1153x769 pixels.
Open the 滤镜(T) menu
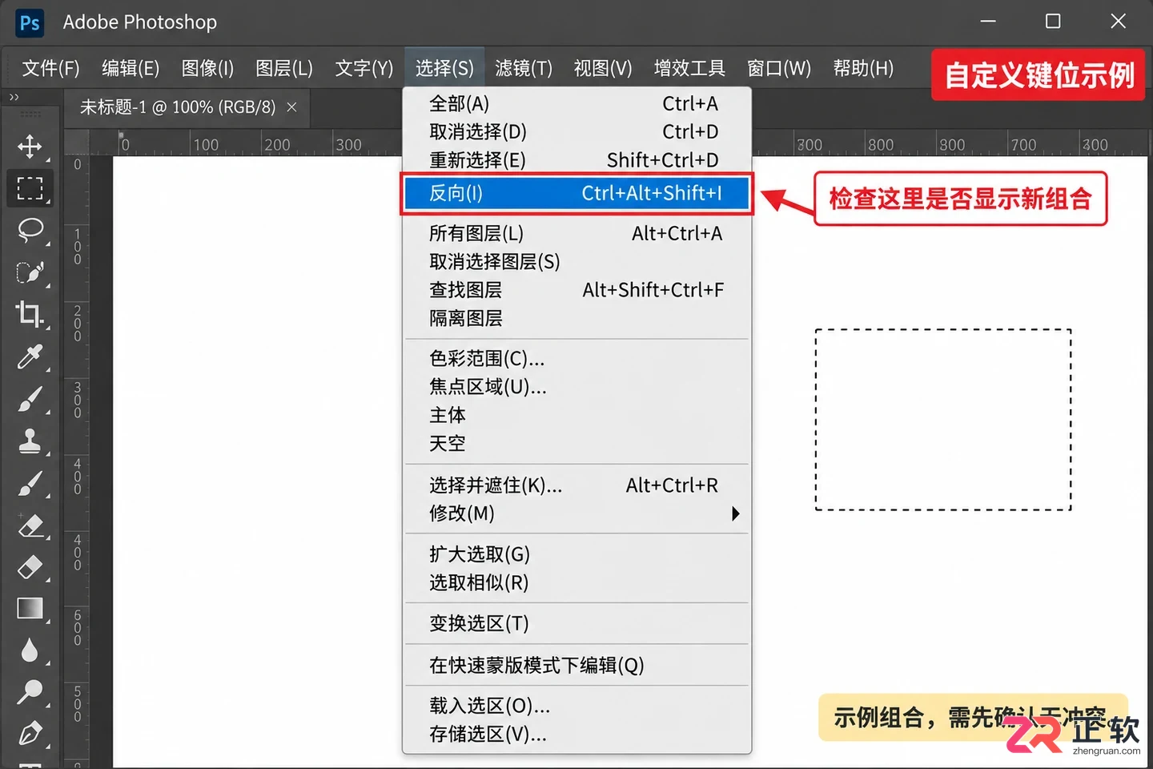(524, 68)
